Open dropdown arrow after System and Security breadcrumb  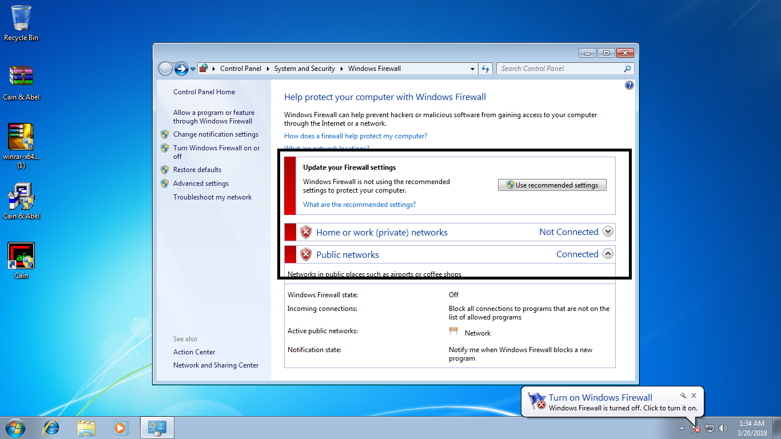(x=341, y=69)
